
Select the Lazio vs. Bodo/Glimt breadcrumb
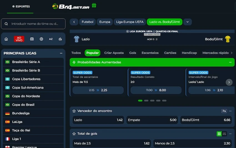[x=165, y=22]
